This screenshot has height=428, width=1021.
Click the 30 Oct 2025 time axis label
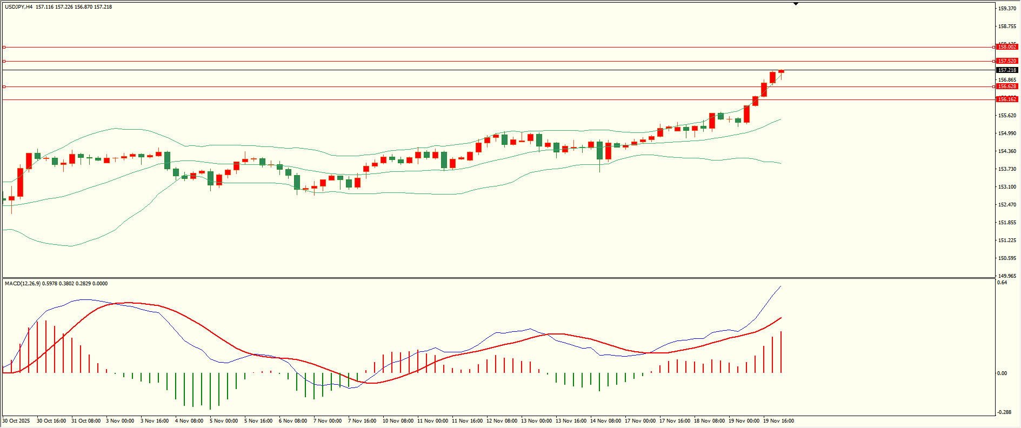[16, 421]
